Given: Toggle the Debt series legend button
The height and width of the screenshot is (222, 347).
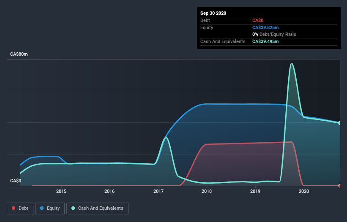Looking at the screenshot, I should click(x=20, y=208).
